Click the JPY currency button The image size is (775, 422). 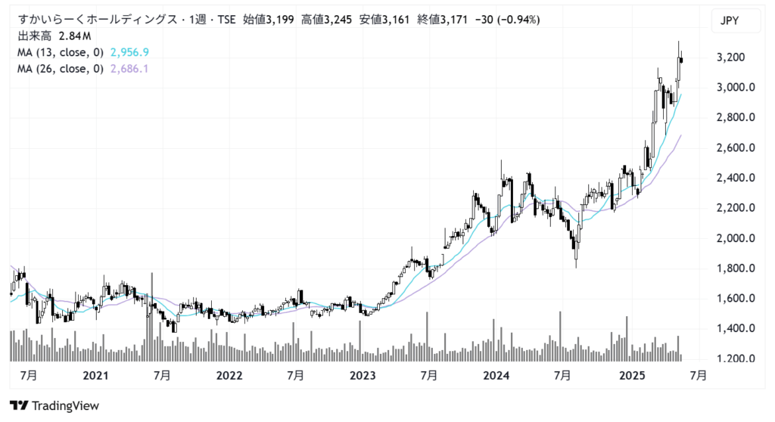736,20
